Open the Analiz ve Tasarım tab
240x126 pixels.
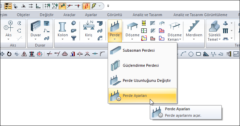click(x=147, y=15)
